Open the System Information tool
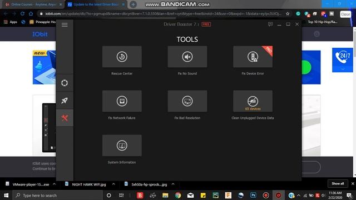This screenshot has width=356, height=200. (122, 146)
